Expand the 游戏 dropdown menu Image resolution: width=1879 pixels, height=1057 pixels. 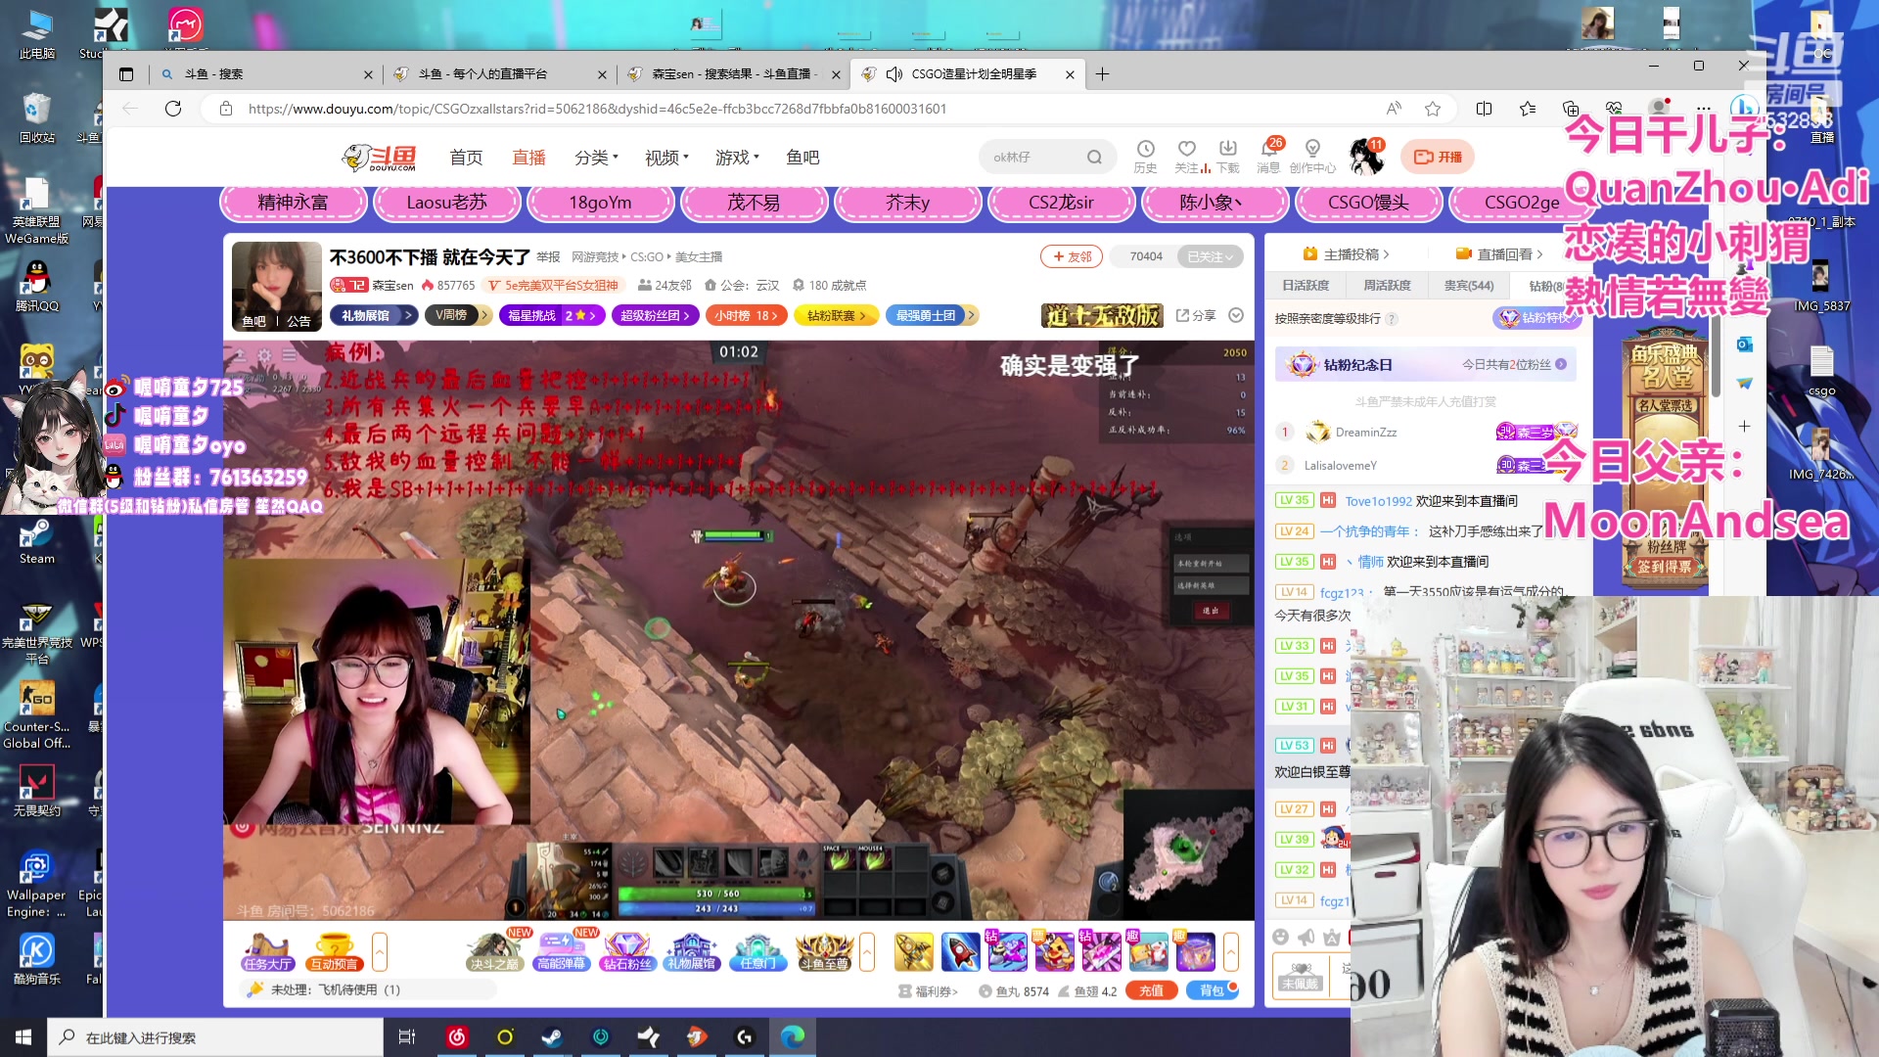click(737, 158)
